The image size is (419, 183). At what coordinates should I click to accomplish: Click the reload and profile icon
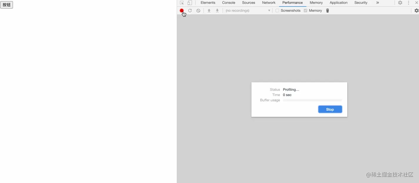[x=190, y=11]
